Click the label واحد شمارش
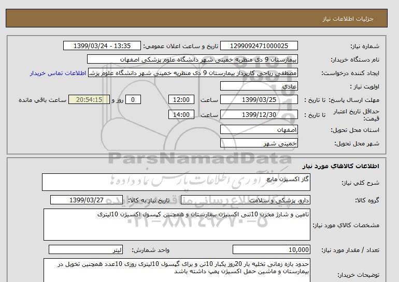Screen dimensions: 399x282 pyautogui.click(x=150, y=250)
